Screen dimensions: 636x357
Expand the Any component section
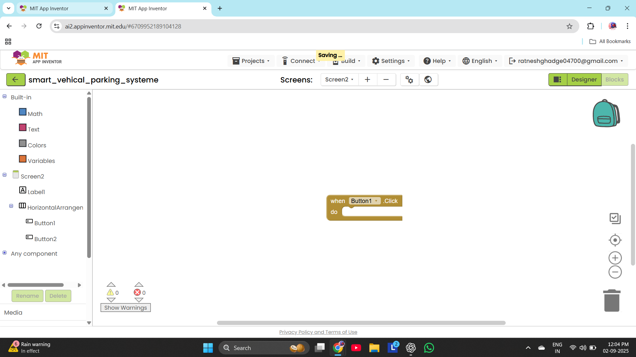click(5, 253)
